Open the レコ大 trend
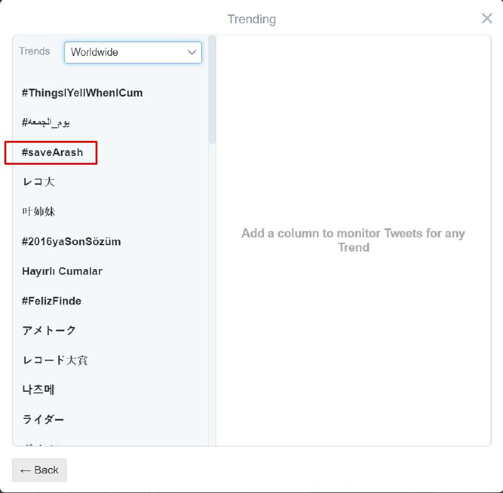This screenshot has height=493, width=503. click(39, 182)
